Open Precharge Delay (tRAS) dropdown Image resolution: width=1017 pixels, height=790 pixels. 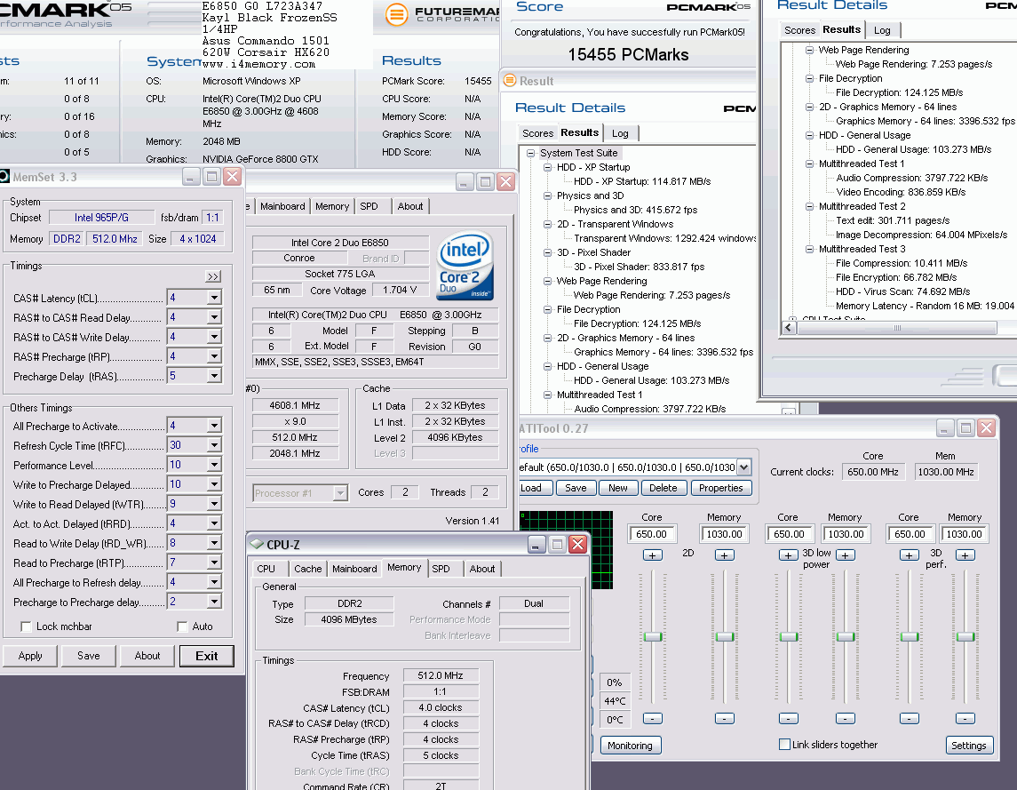coord(214,376)
